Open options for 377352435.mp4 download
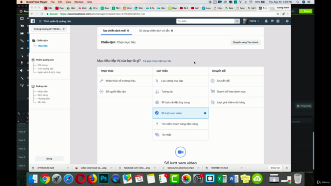 pos(68,168)
